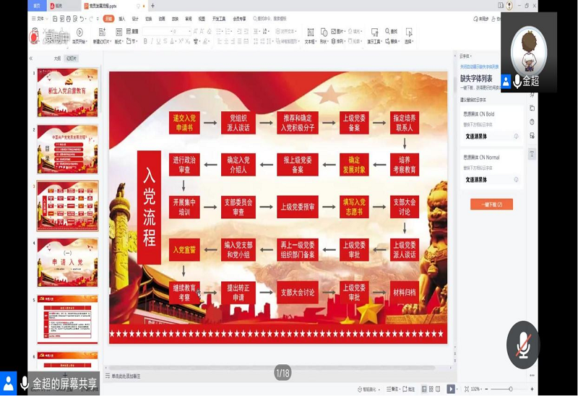Click info icon beside first 文道潮黑体 font

(x=516, y=137)
